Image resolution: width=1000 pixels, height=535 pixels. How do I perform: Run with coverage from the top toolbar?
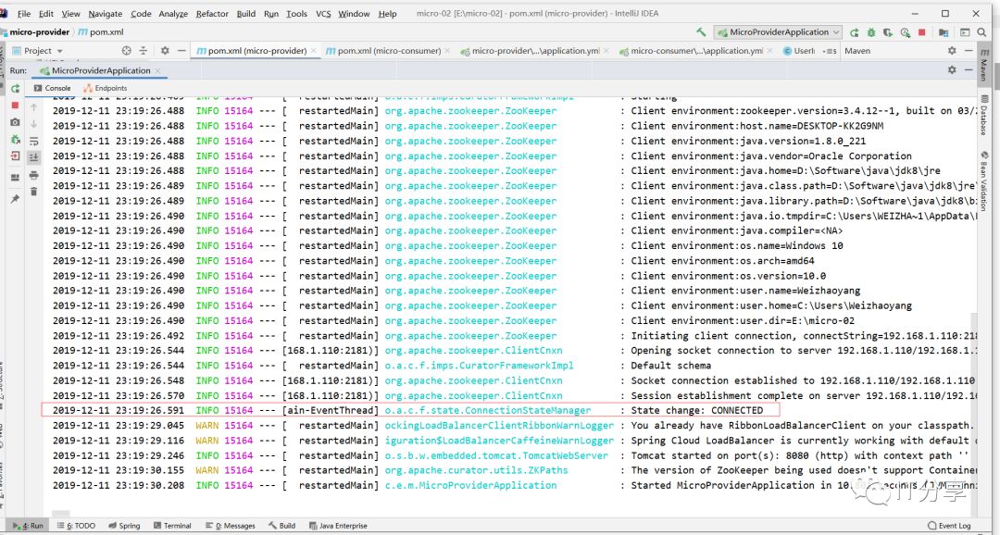[888, 31]
